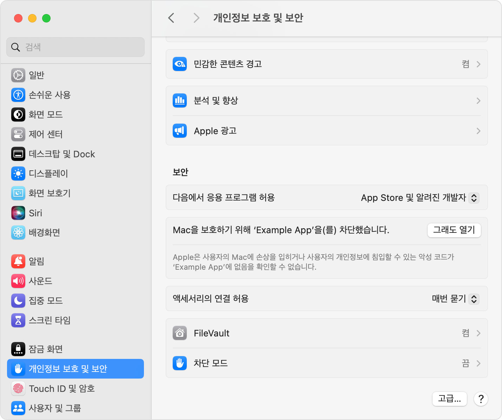Image resolution: width=502 pixels, height=420 pixels.
Task: Click 제어 센터 control center icon
Action: (x=18, y=134)
